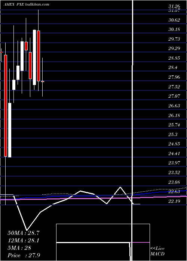Select the 23.08 price axis label
The image size is (187, 261).
click(x=174, y=182)
